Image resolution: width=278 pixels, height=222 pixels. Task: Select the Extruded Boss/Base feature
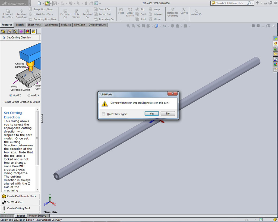coord(8,14)
